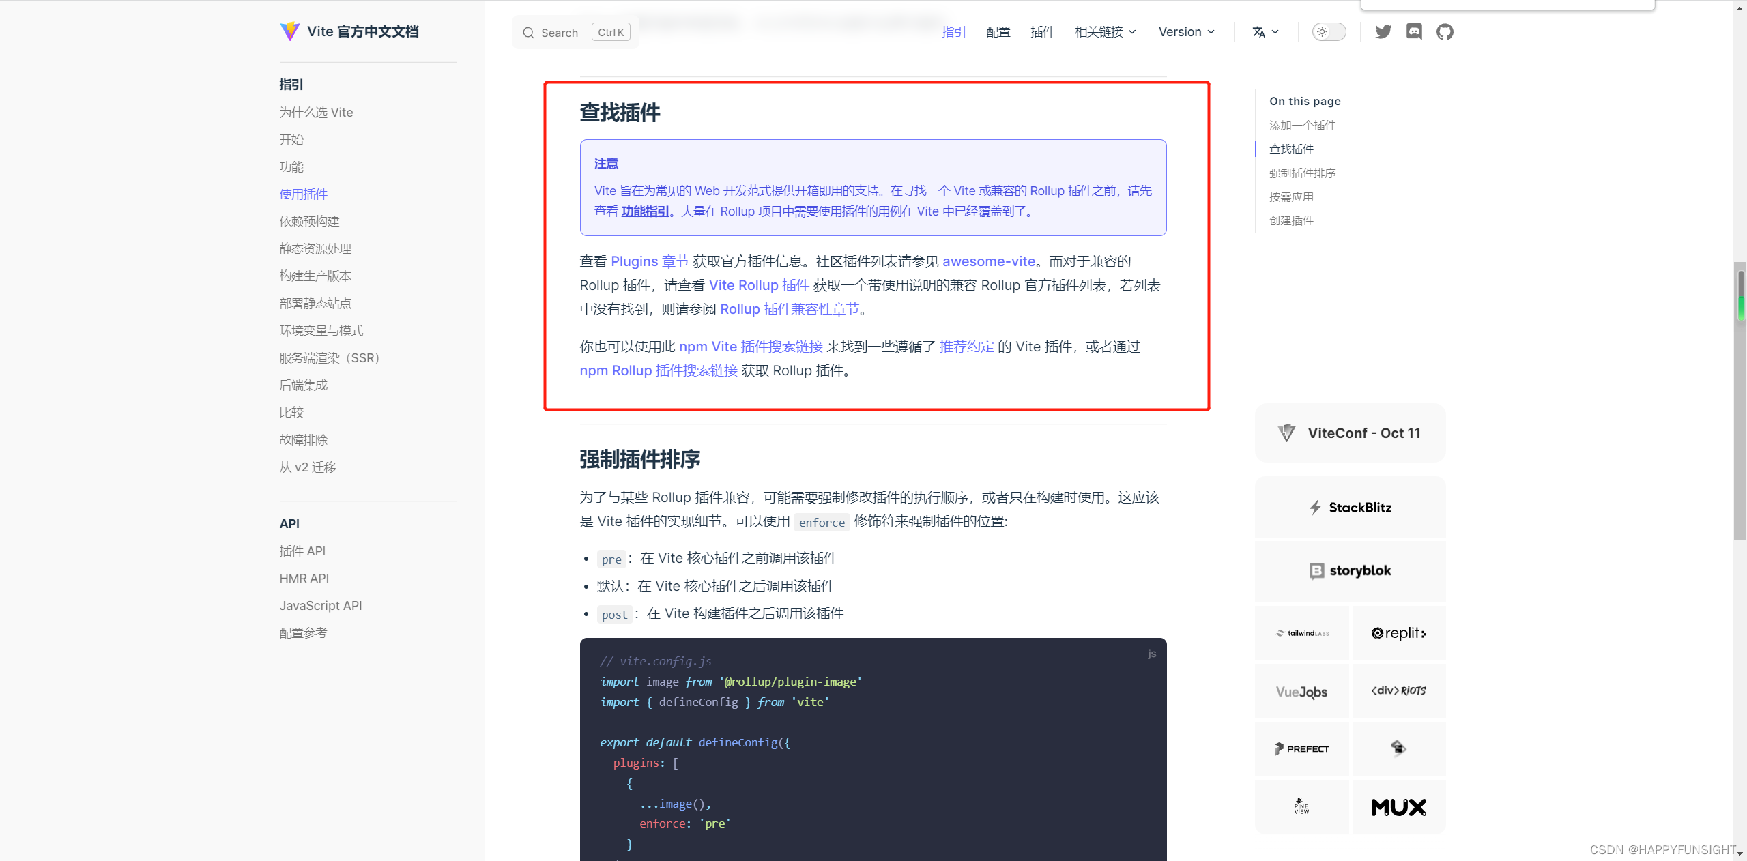This screenshot has height=861, width=1747.
Task: Open the VueJobs sponsor logo
Action: pyautogui.click(x=1301, y=691)
